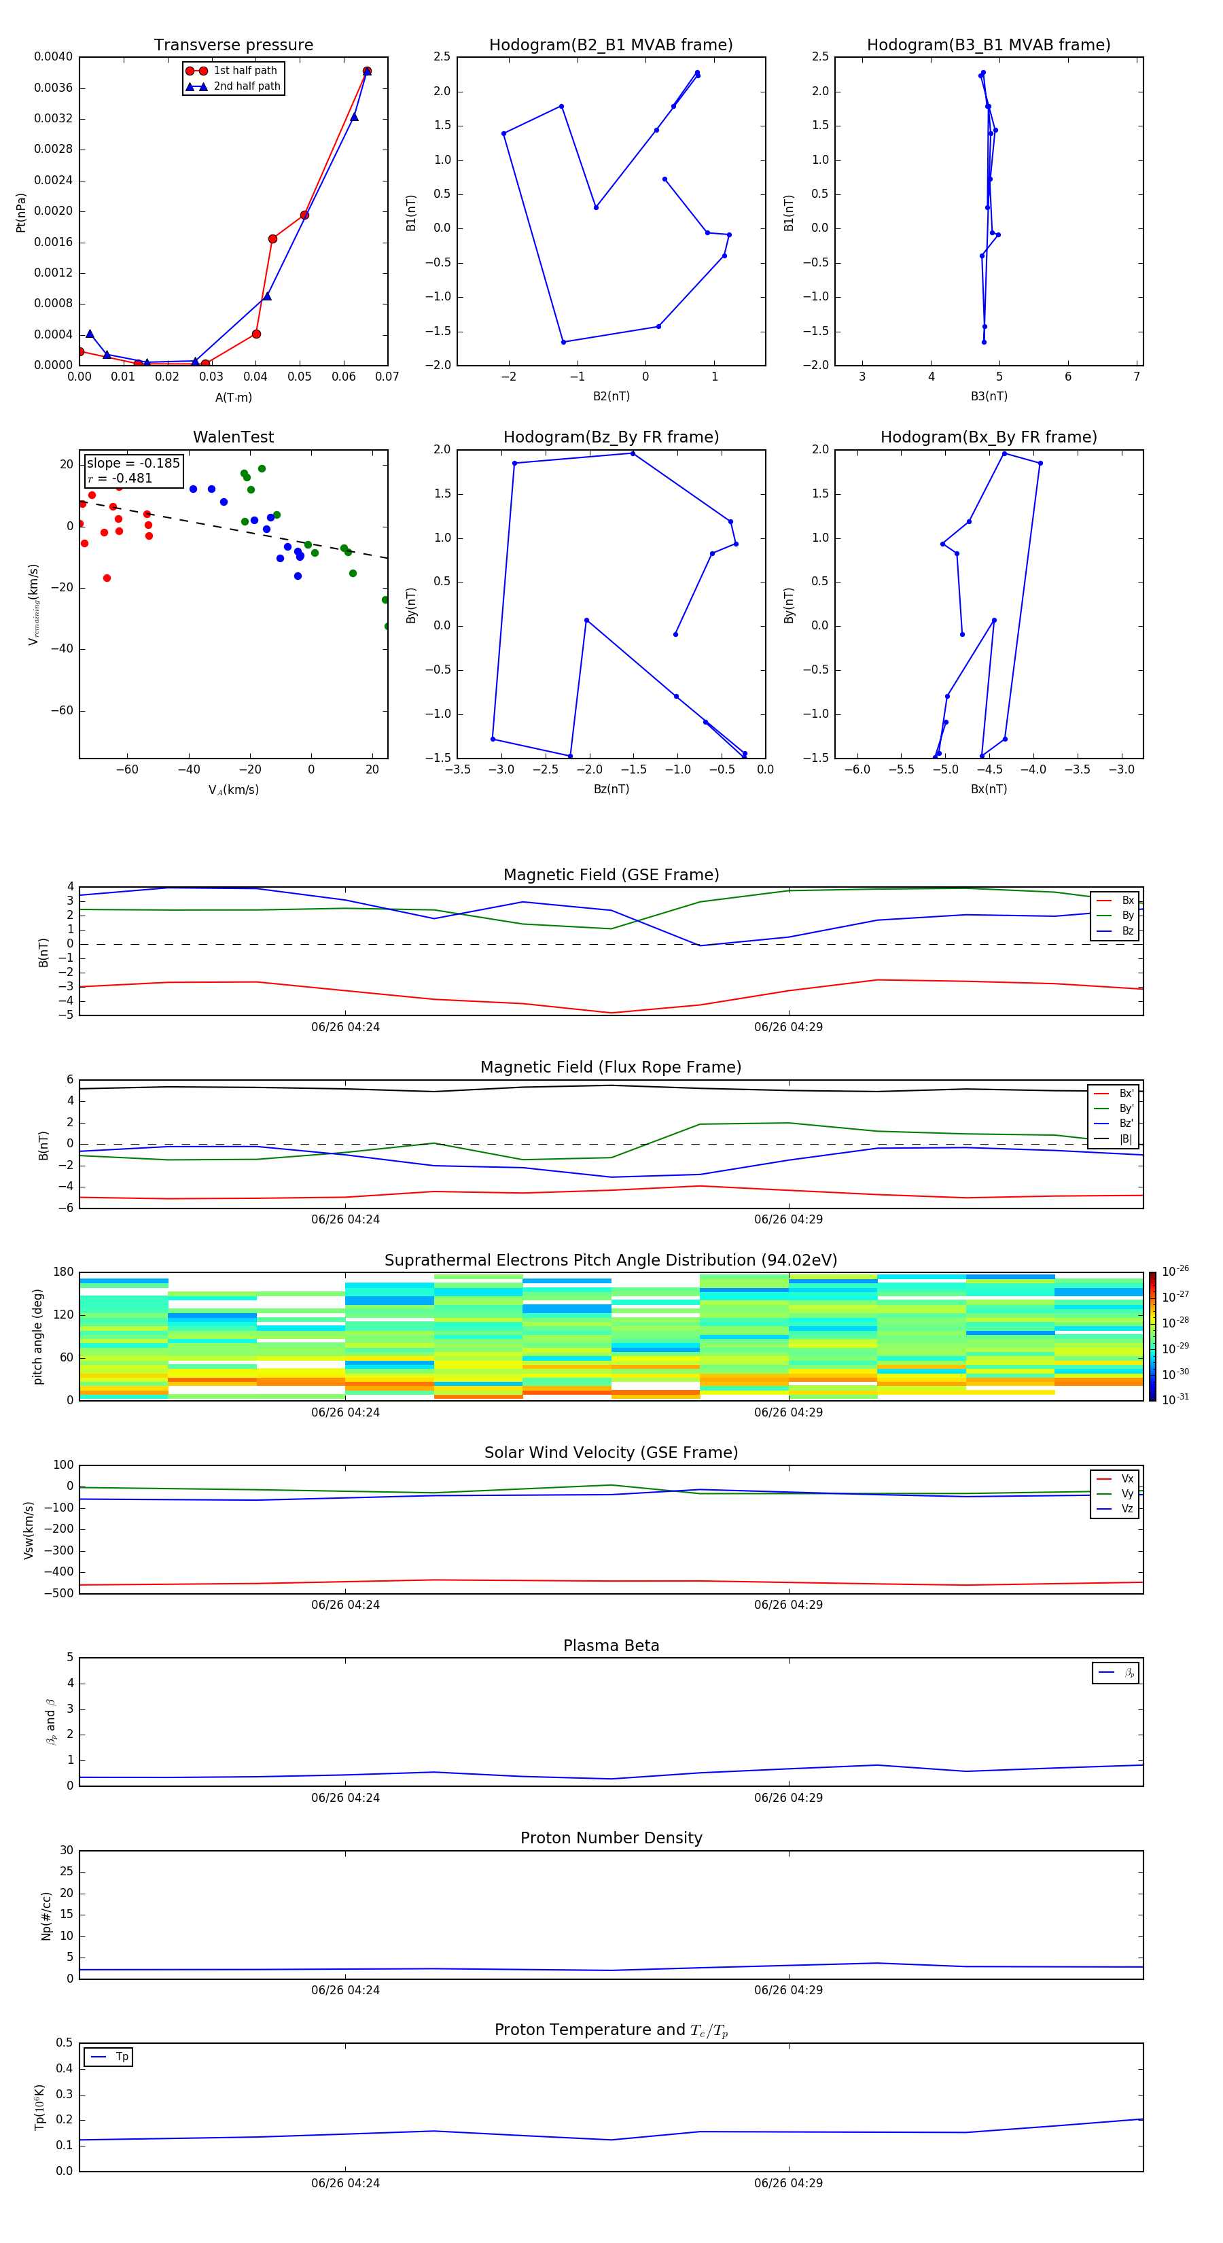Click Tp legend in Proton Temperature panel
1223x2243 pixels.
click(x=109, y=2057)
